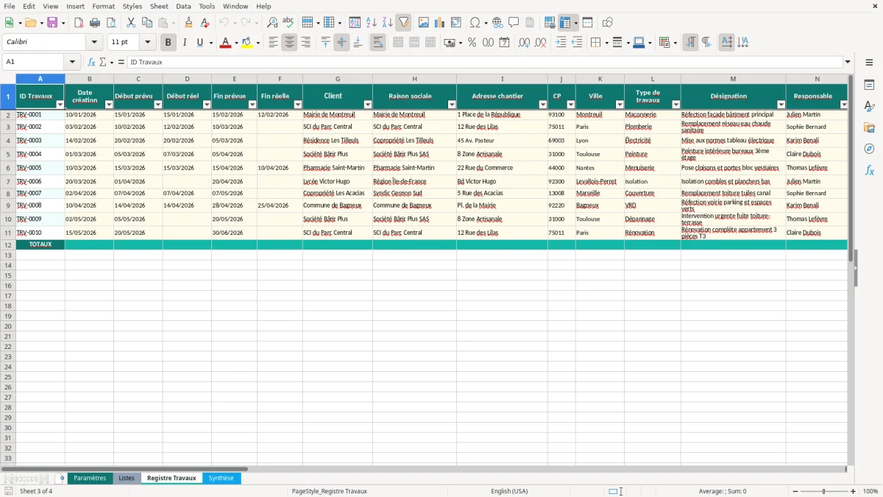
Task: Open Find & Replace
Action: pos(272,23)
